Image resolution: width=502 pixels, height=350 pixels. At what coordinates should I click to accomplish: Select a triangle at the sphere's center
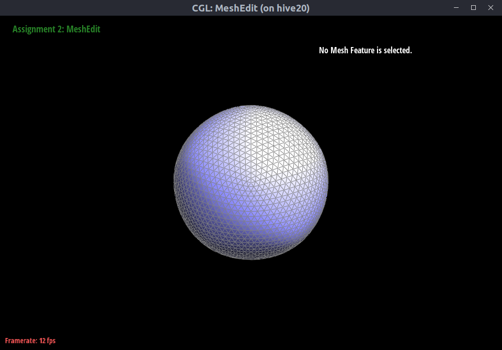[x=251, y=182]
